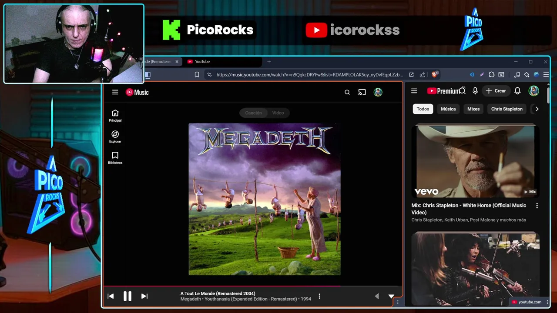Show more filter chips right arrow
Image resolution: width=557 pixels, height=313 pixels.
coord(537,109)
